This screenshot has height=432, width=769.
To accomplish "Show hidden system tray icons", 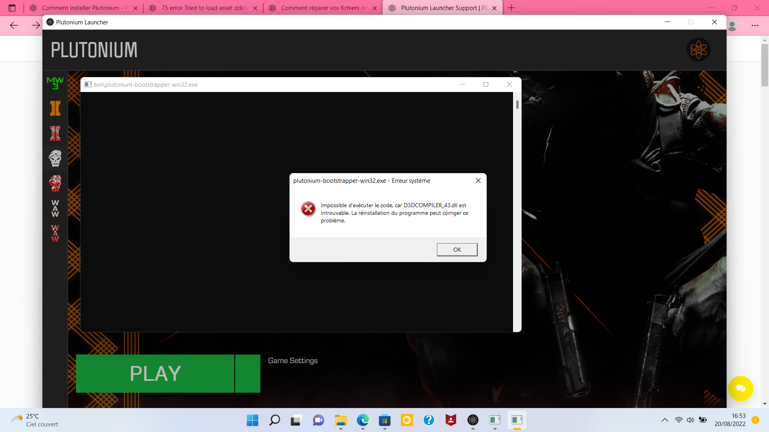I will [x=665, y=420].
